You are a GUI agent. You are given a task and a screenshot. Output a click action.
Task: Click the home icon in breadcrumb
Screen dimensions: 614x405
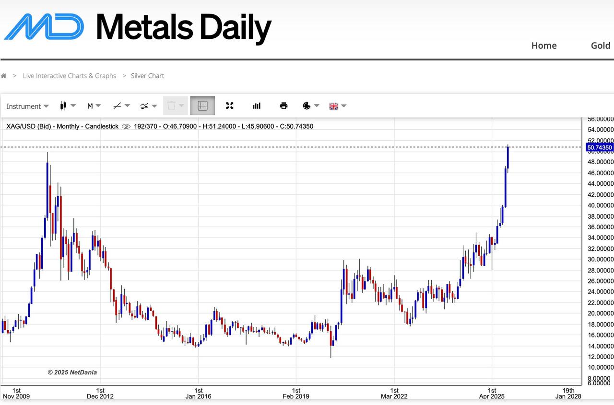pos(4,76)
